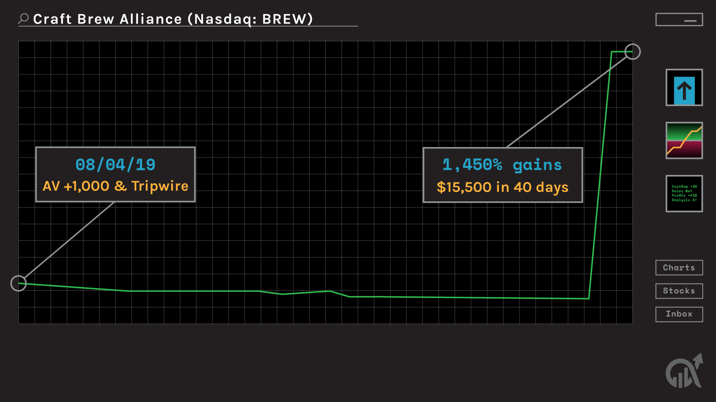Image resolution: width=716 pixels, height=402 pixels.
Task: Select the peak circle marker on the chart
Action: [x=632, y=52]
